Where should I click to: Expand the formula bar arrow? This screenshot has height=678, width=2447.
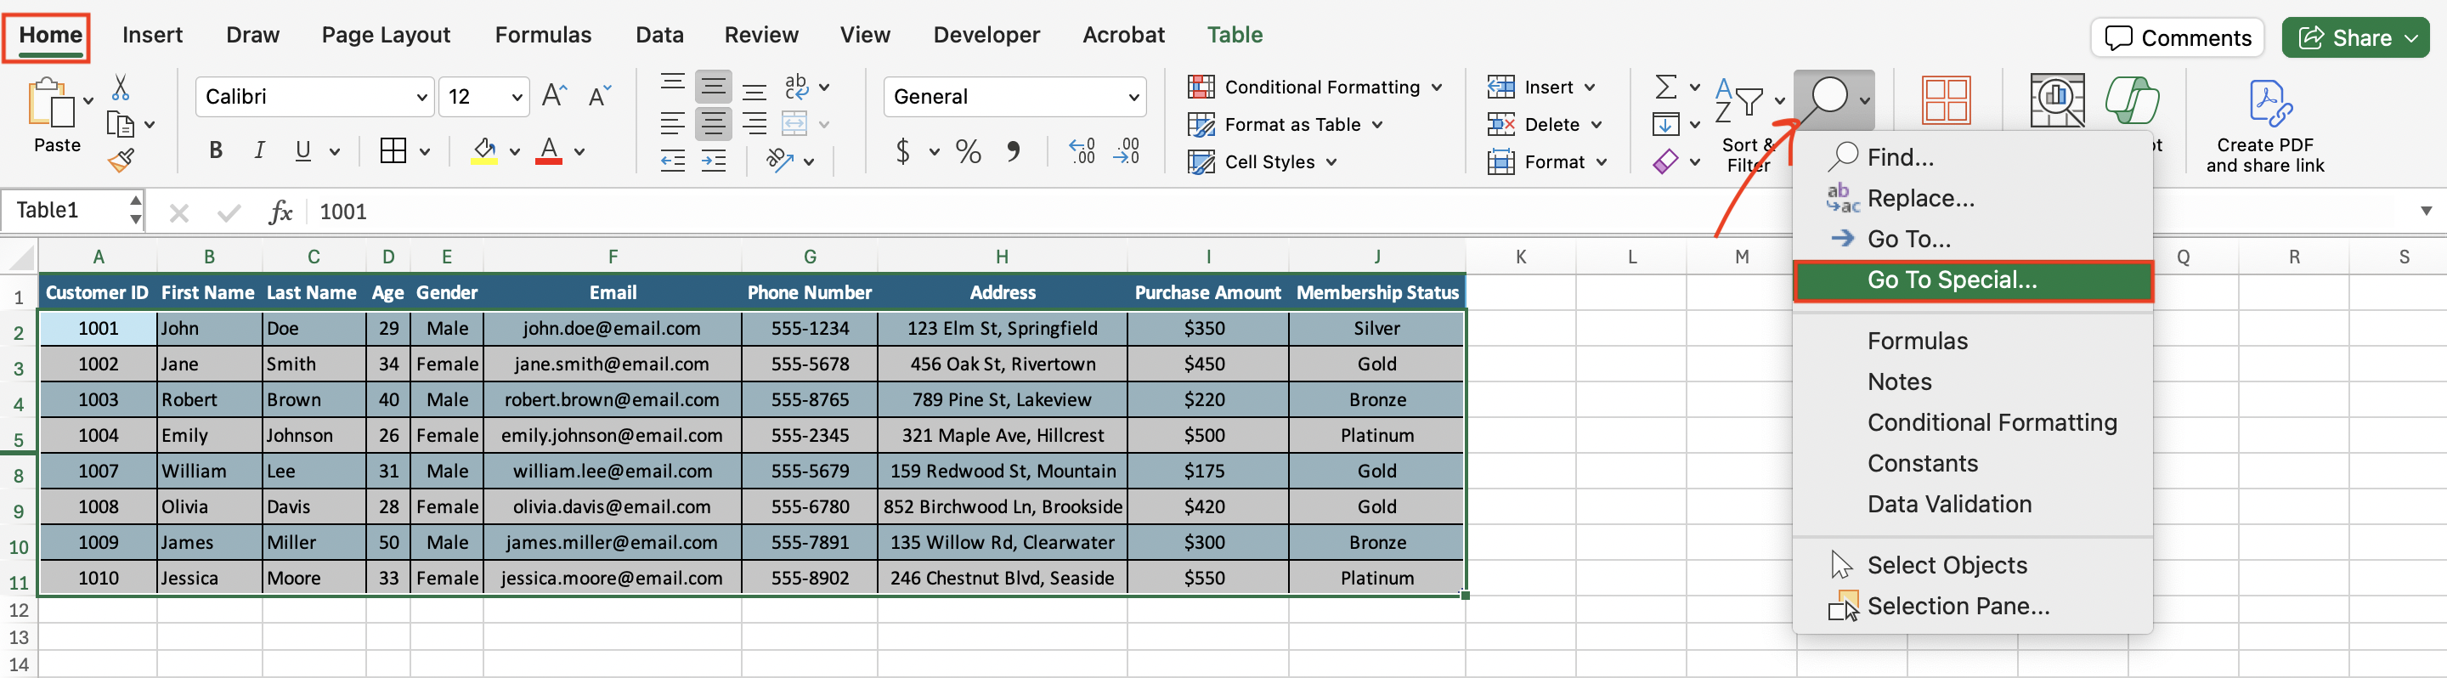coord(2426,211)
